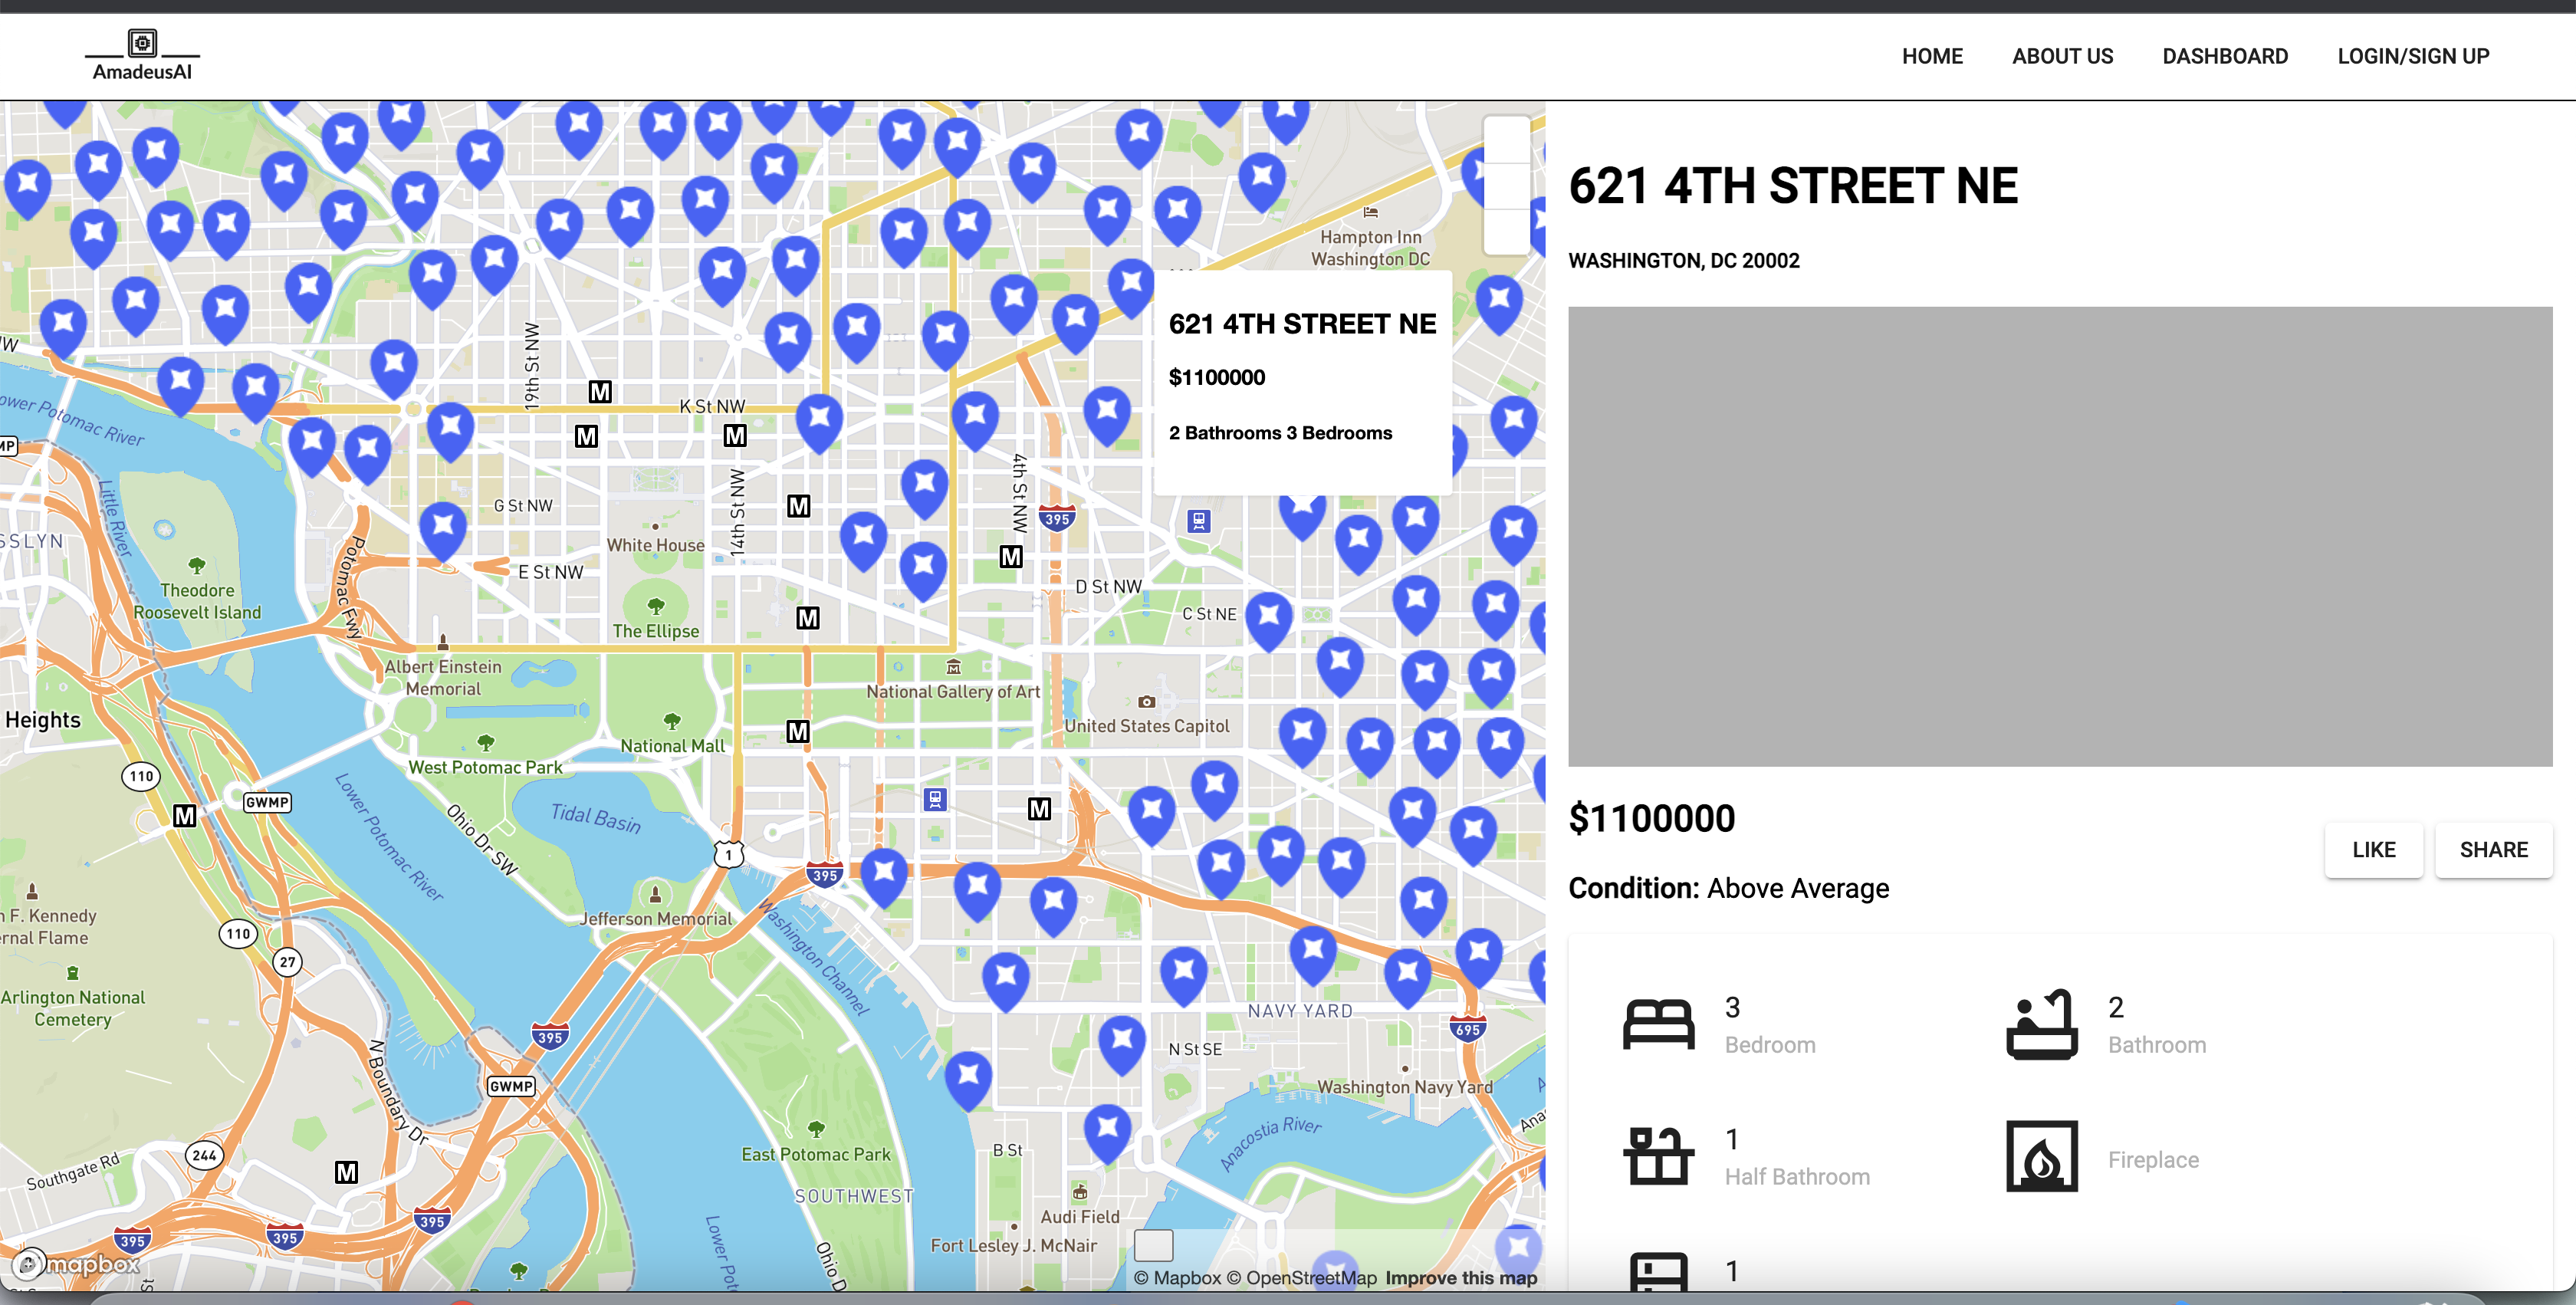This screenshot has width=2576, height=1305.
Task: Toggle the map attribution button above © Mapbox
Action: point(1152,1245)
